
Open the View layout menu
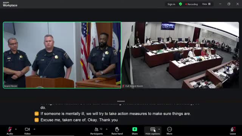(x=206, y=4)
